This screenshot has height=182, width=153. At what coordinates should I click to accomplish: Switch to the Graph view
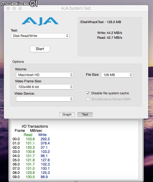click(67, 114)
